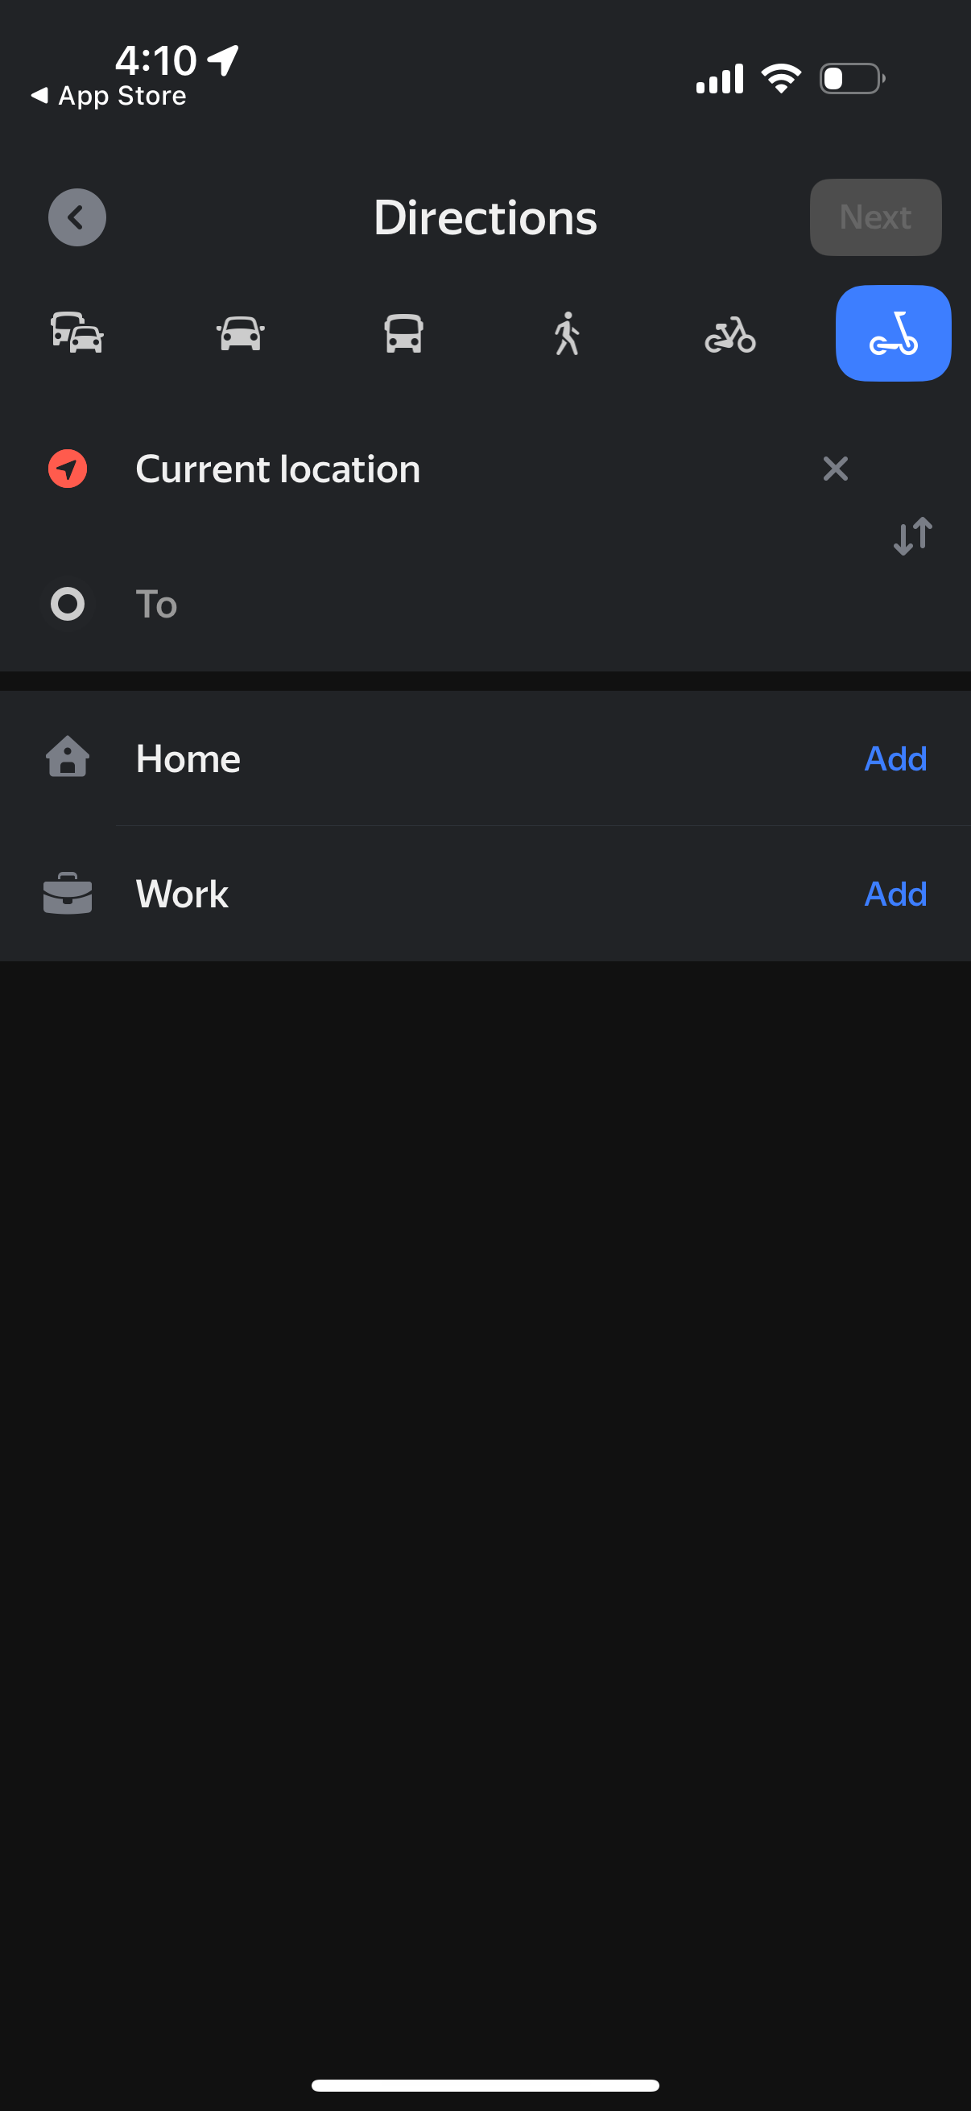Choose the bus public transit icon

[403, 333]
